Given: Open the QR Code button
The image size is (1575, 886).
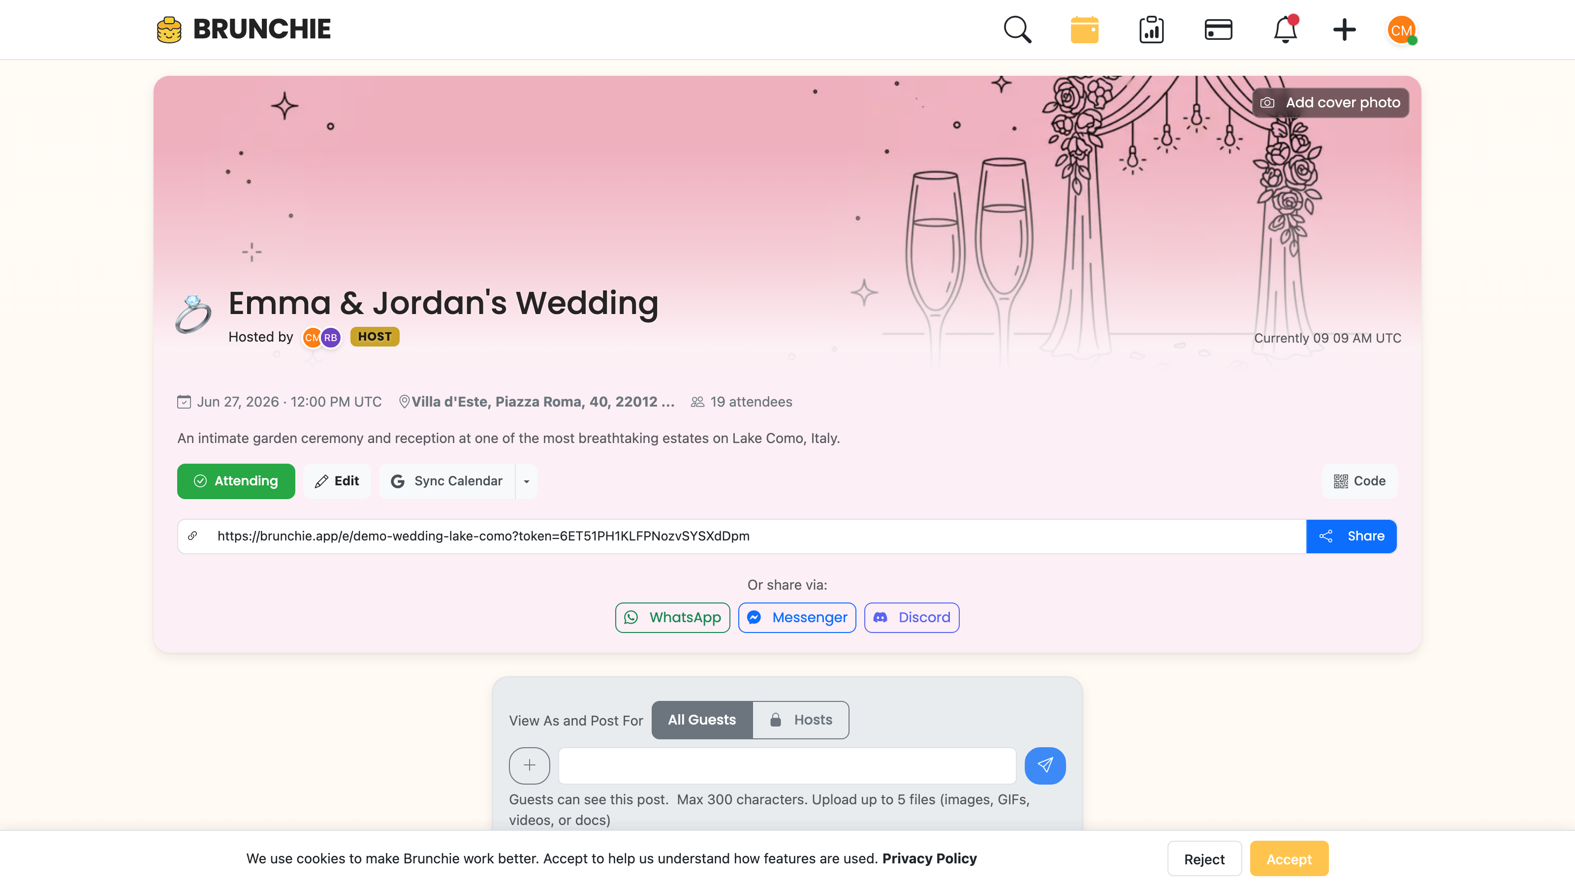Looking at the screenshot, I should [x=1359, y=481].
